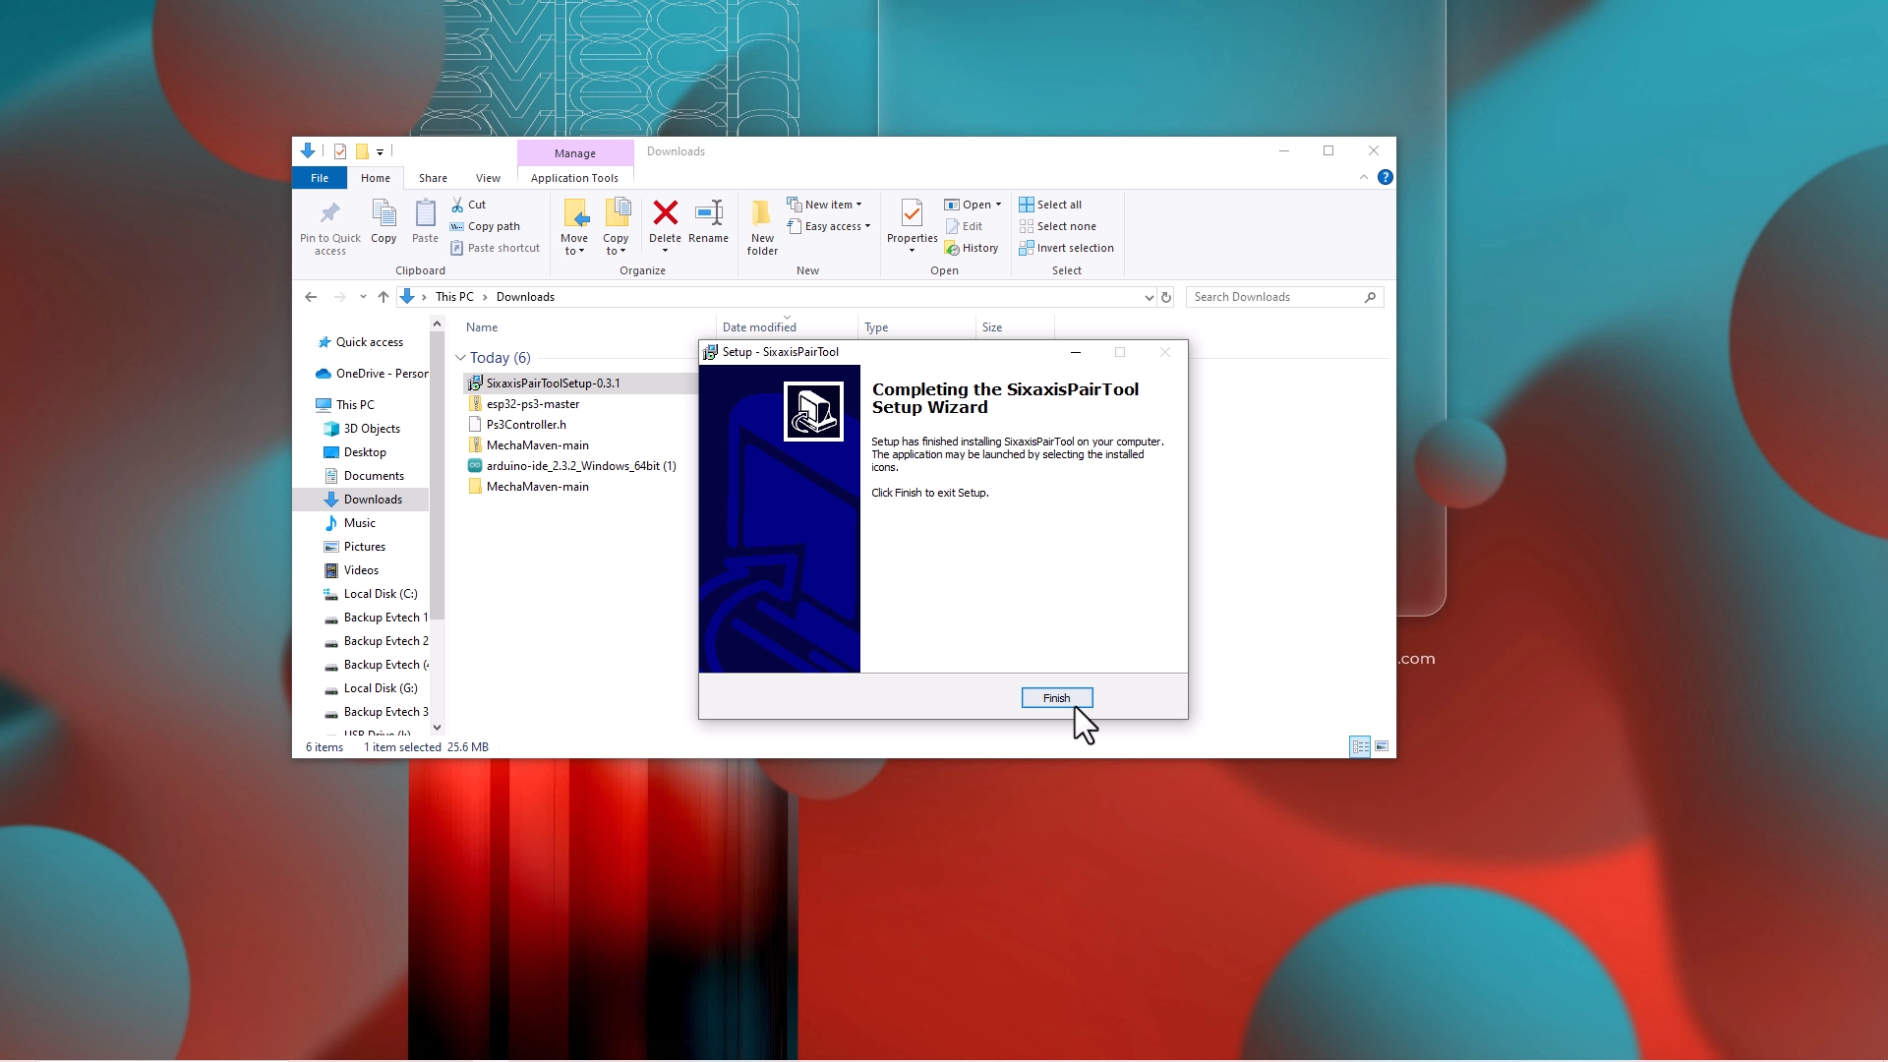Open the Copy to dropdown
This screenshot has height=1062, width=1888.
coord(616,227)
